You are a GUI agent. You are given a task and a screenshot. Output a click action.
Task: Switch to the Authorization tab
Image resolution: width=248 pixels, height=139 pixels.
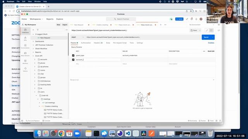(86, 43)
